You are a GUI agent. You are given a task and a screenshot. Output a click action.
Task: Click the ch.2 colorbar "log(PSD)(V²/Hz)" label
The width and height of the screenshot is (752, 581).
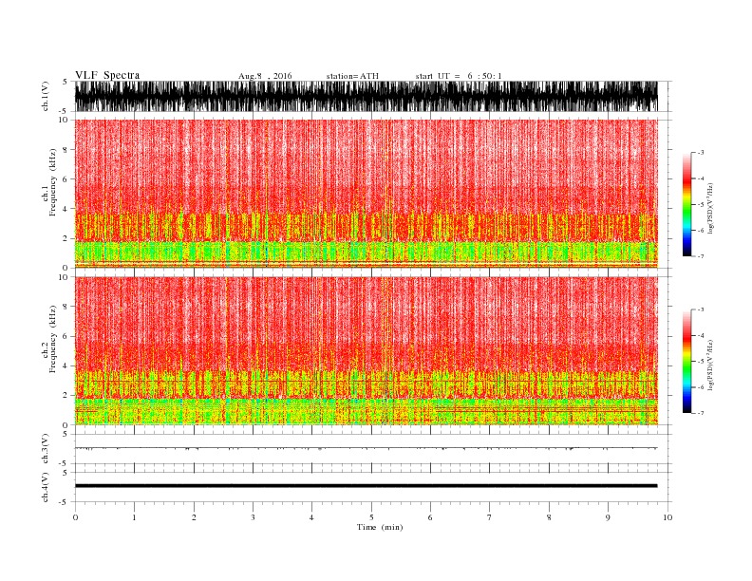coord(710,365)
